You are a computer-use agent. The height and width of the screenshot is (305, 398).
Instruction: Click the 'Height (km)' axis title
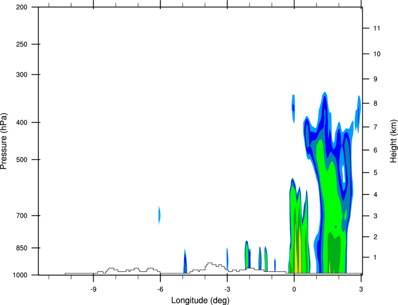tap(393, 141)
